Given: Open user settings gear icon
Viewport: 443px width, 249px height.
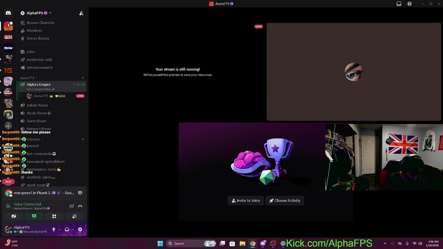Looking at the screenshot, I should 80,229.
